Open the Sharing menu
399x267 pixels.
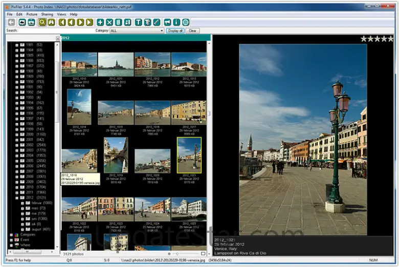point(47,14)
